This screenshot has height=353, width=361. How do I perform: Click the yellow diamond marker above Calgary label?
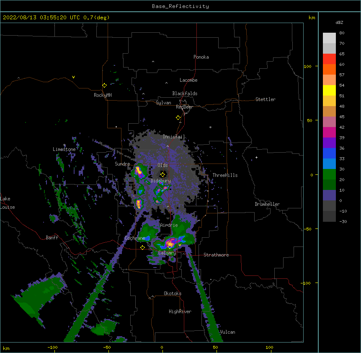170,247
